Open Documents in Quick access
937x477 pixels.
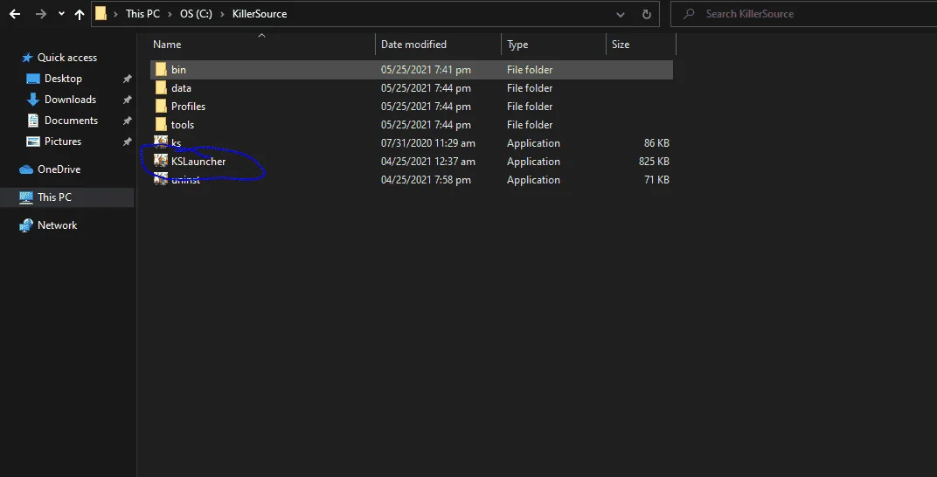71,120
